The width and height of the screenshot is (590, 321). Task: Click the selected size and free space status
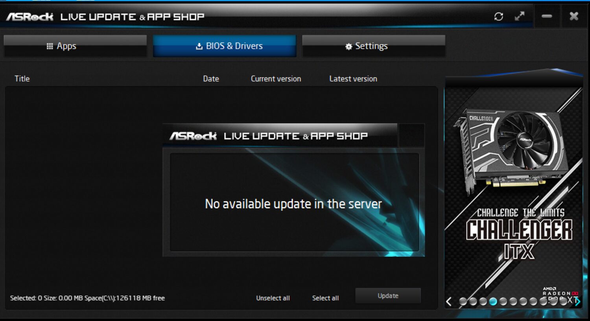click(x=87, y=298)
